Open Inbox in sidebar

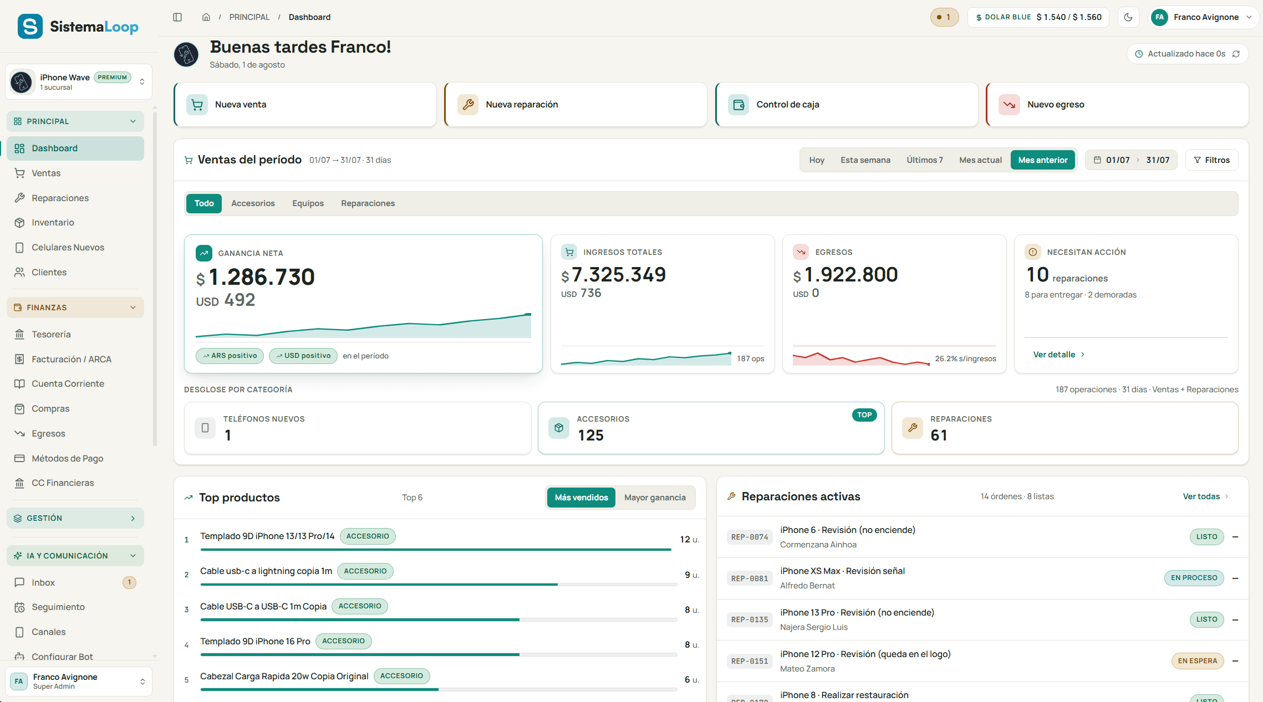[x=75, y=583]
